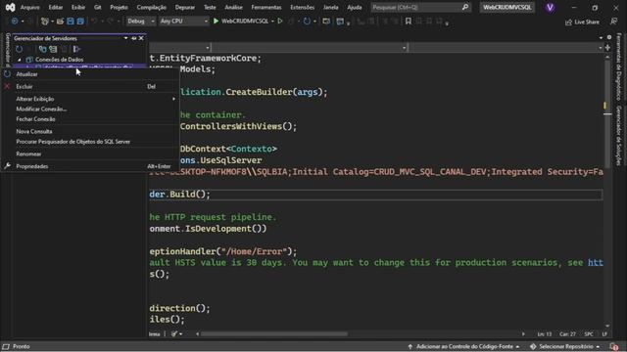
Task: Open the Ferramentas menu
Action: 266,7
